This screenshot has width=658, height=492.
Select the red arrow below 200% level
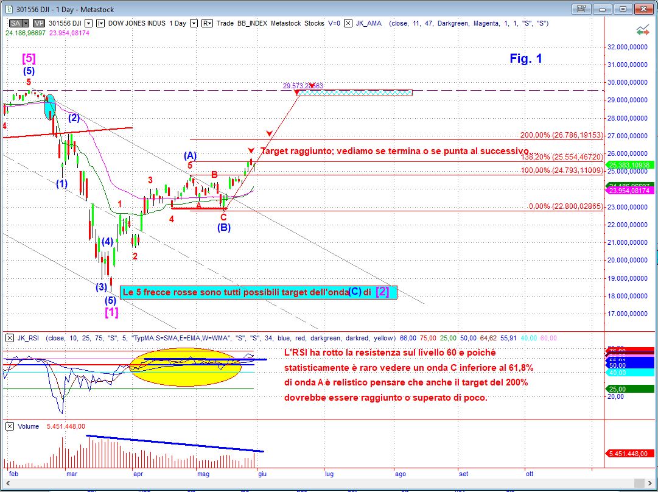[x=270, y=133]
